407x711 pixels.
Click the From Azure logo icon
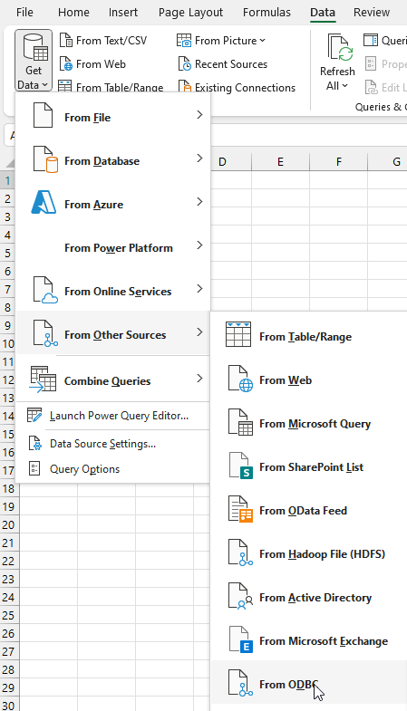click(44, 203)
